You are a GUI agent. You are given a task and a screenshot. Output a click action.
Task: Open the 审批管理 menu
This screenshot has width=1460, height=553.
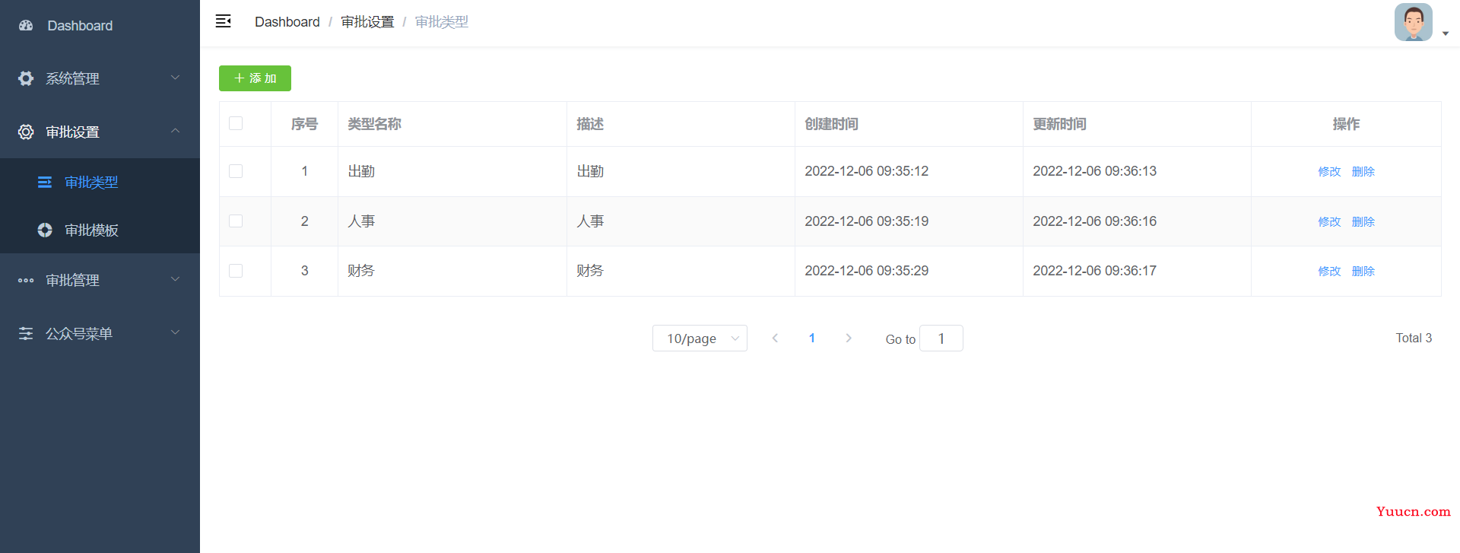[100, 280]
